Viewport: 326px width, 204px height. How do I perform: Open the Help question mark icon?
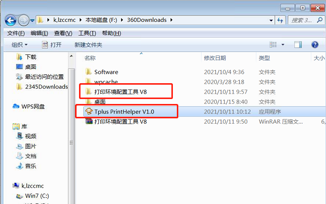click(x=315, y=45)
